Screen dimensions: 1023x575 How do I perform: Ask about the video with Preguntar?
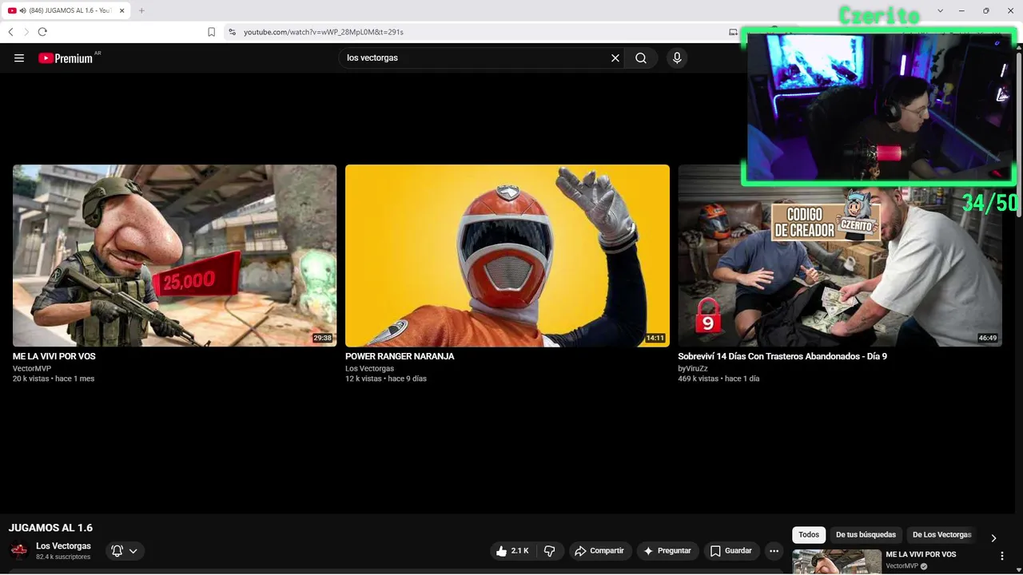[x=667, y=551]
